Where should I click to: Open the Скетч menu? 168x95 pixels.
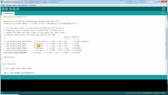coord(15,5)
